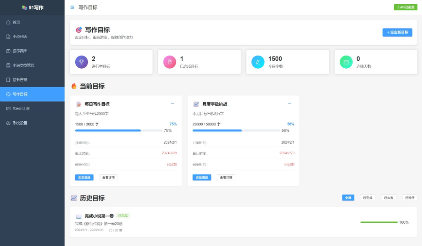The image size is (422, 246).
Task: Select the 全部 history filter
Action: tap(348, 198)
